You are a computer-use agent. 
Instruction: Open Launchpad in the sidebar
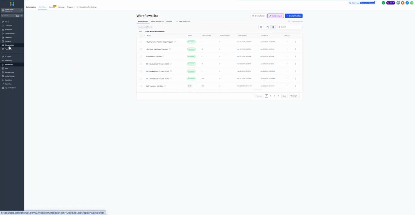(8, 26)
